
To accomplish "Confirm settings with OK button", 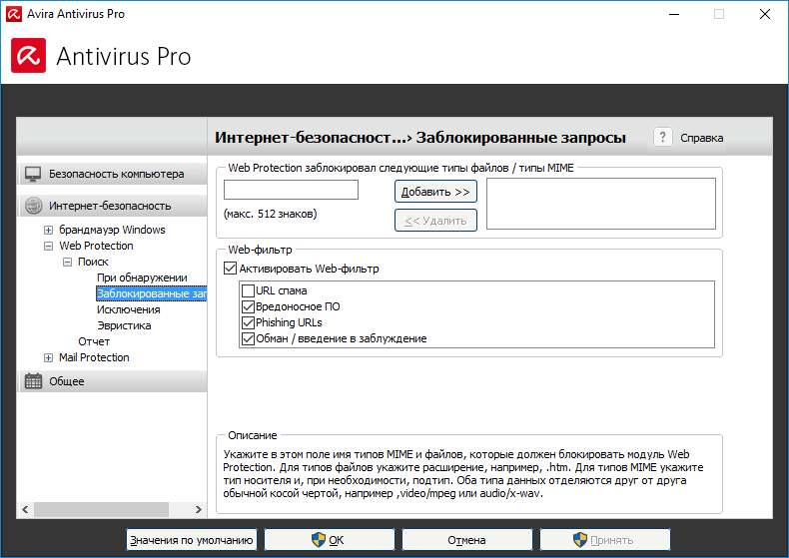I will 330,540.
